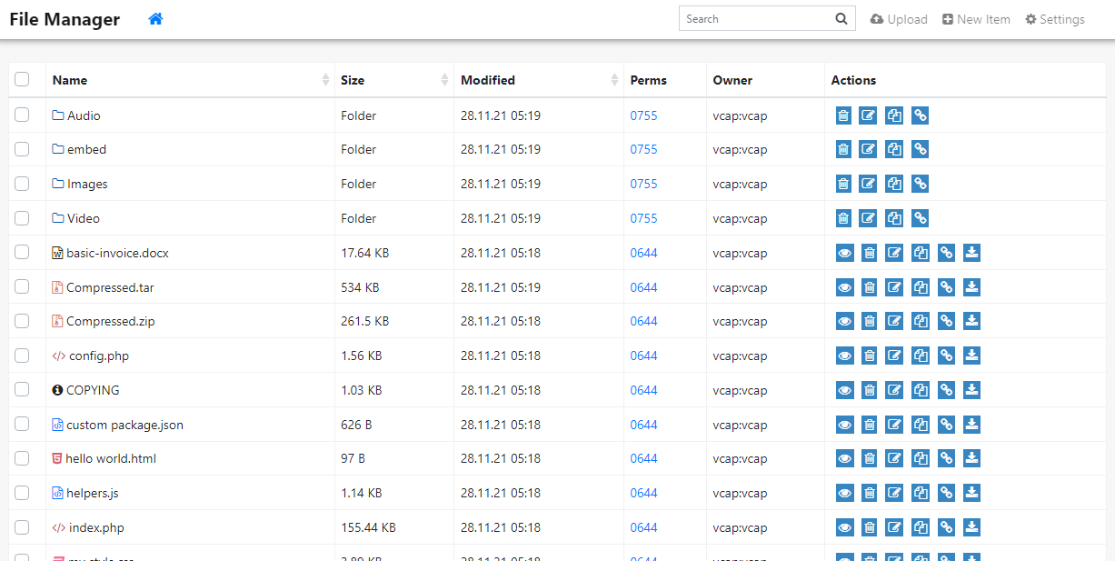Go to the home directory icon

coord(155,19)
